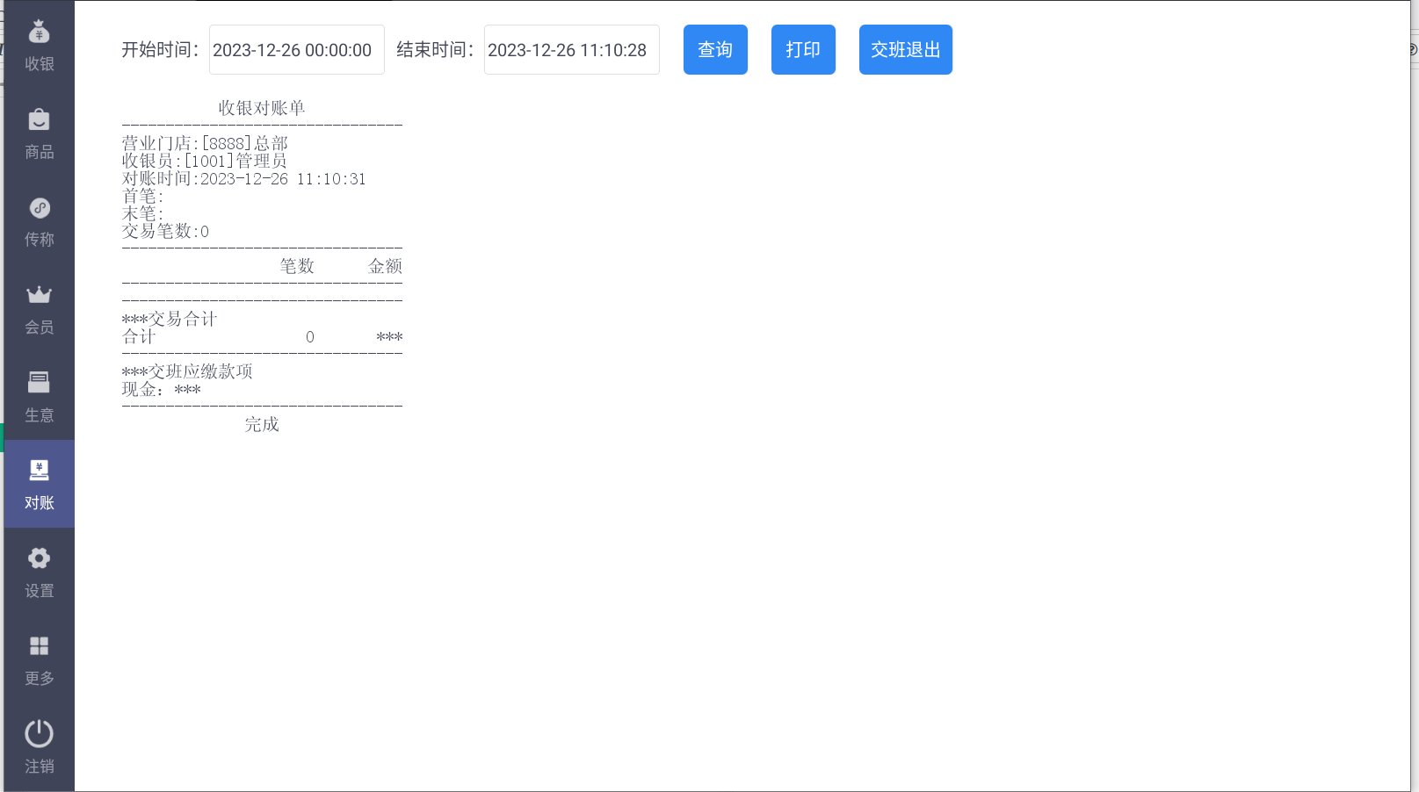1419x792 pixels.
Task: Click the 收银对账单 receipt title text
Action: click(262, 108)
